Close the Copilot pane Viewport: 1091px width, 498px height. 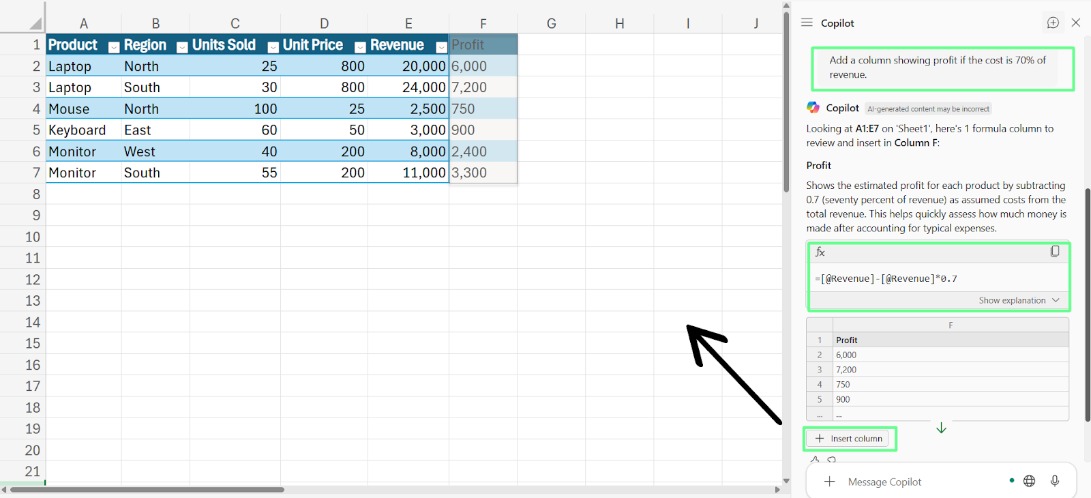click(1076, 23)
